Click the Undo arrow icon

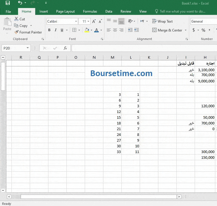pyautogui.click(x=20, y=3)
